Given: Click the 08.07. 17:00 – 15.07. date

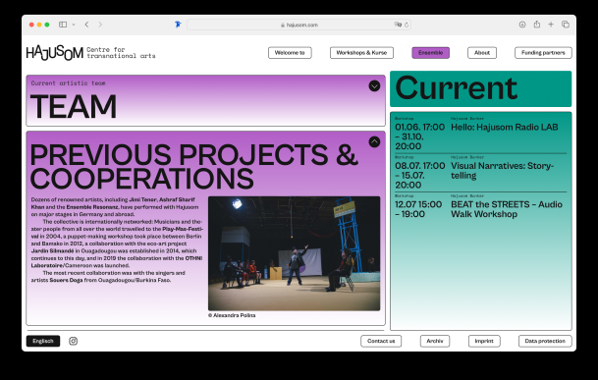Looking at the screenshot, I should (419, 176).
